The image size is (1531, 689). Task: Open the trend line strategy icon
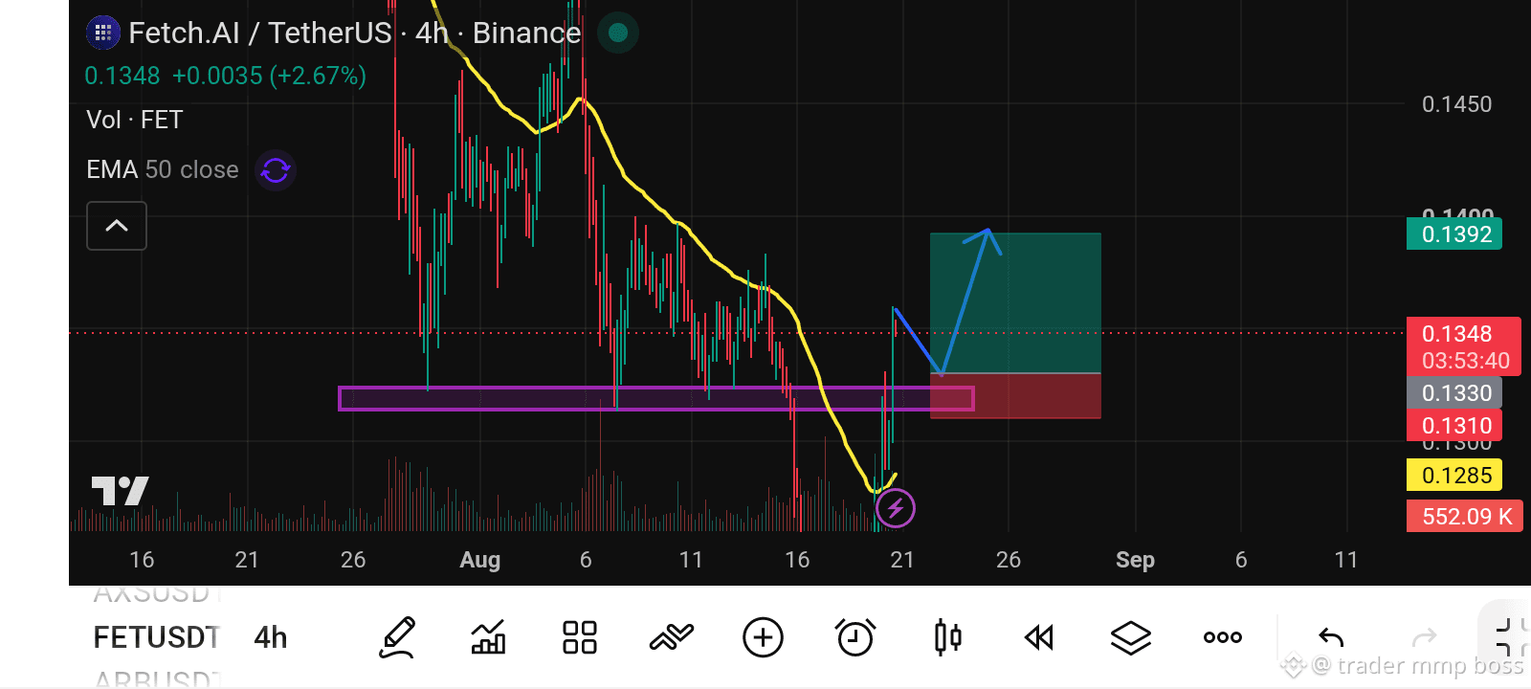pos(671,637)
